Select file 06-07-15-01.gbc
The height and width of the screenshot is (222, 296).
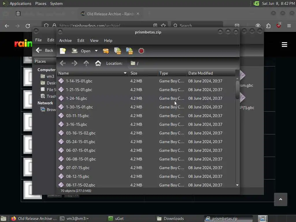point(146,150)
